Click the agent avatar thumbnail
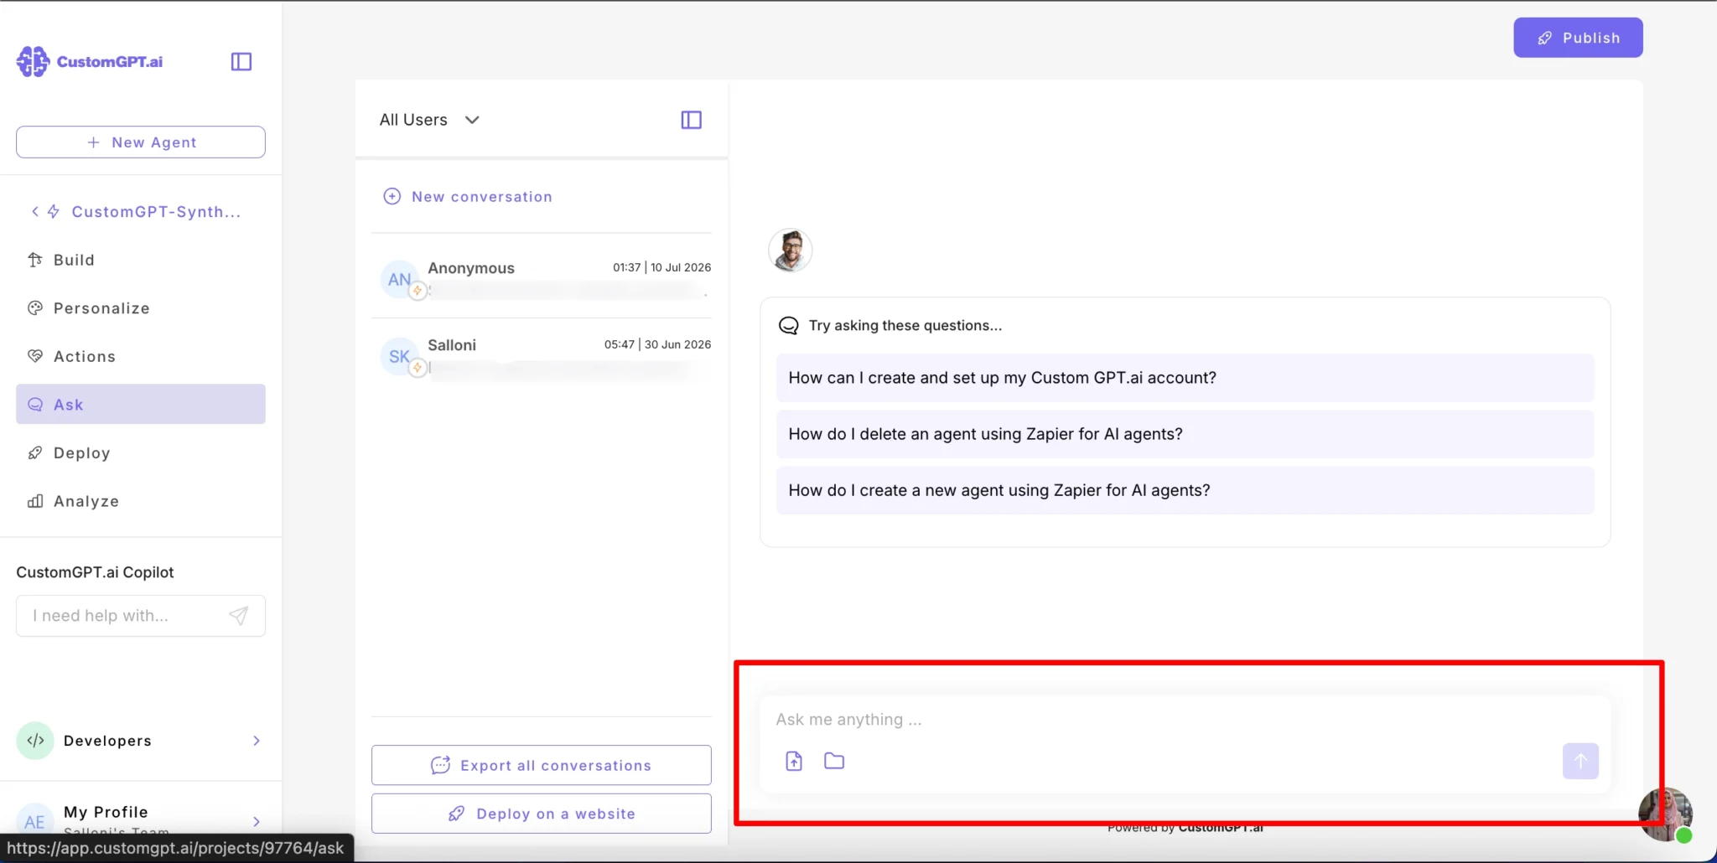This screenshot has height=863, width=1717. (790, 250)
